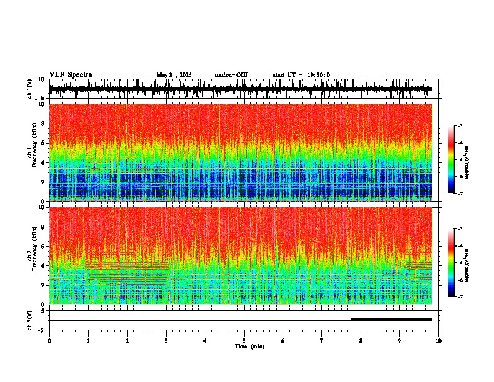Click the time axis tick label "3"

[x=166, y=341]
